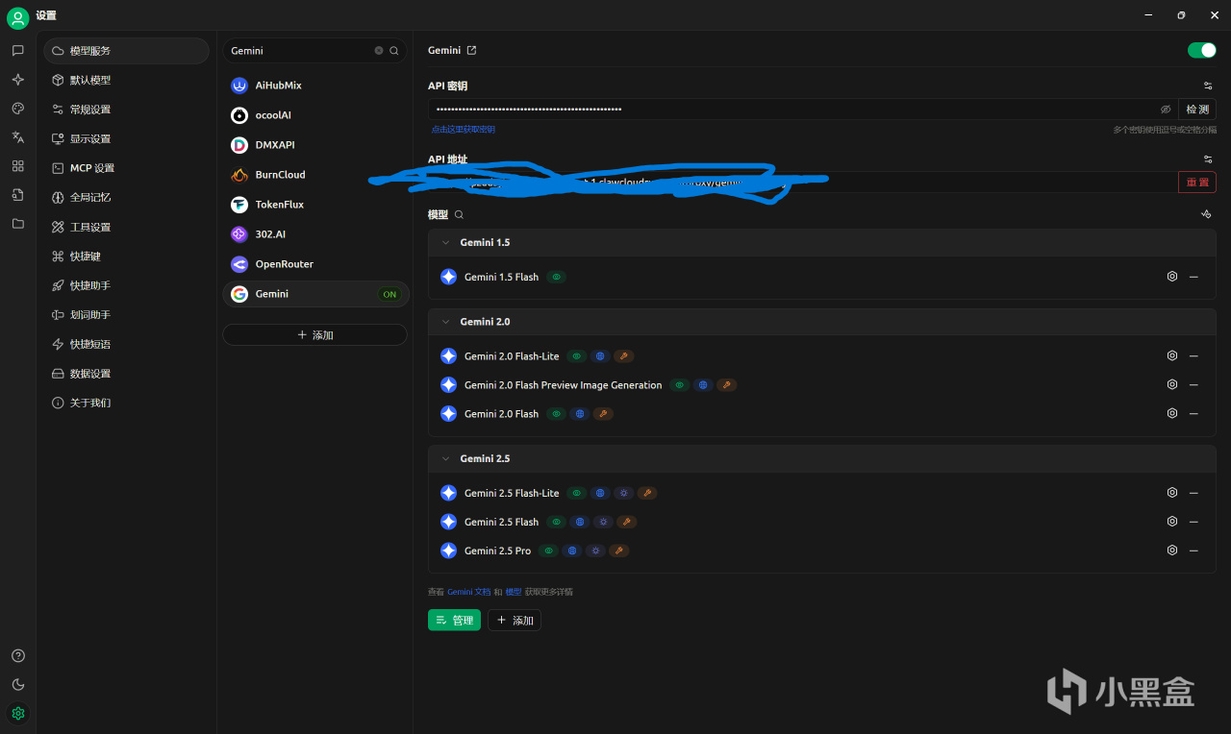Open 工具设置 page
The height and width of the screenshot is (734, 1231).
(x=126, y=227)
